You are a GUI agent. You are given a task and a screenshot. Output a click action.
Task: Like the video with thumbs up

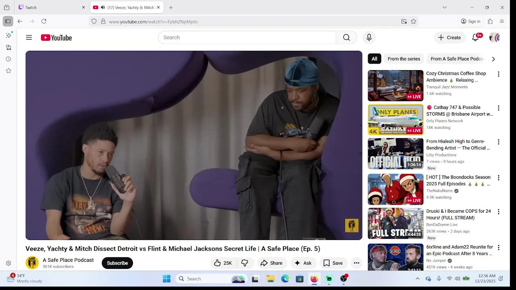[x=223, y=263]
